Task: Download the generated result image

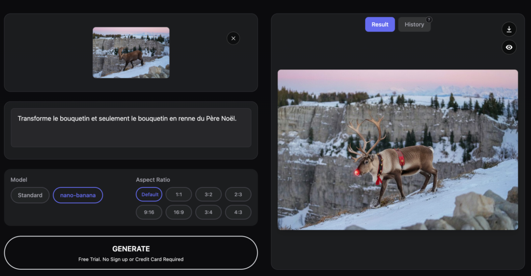Action: point(509,29)
